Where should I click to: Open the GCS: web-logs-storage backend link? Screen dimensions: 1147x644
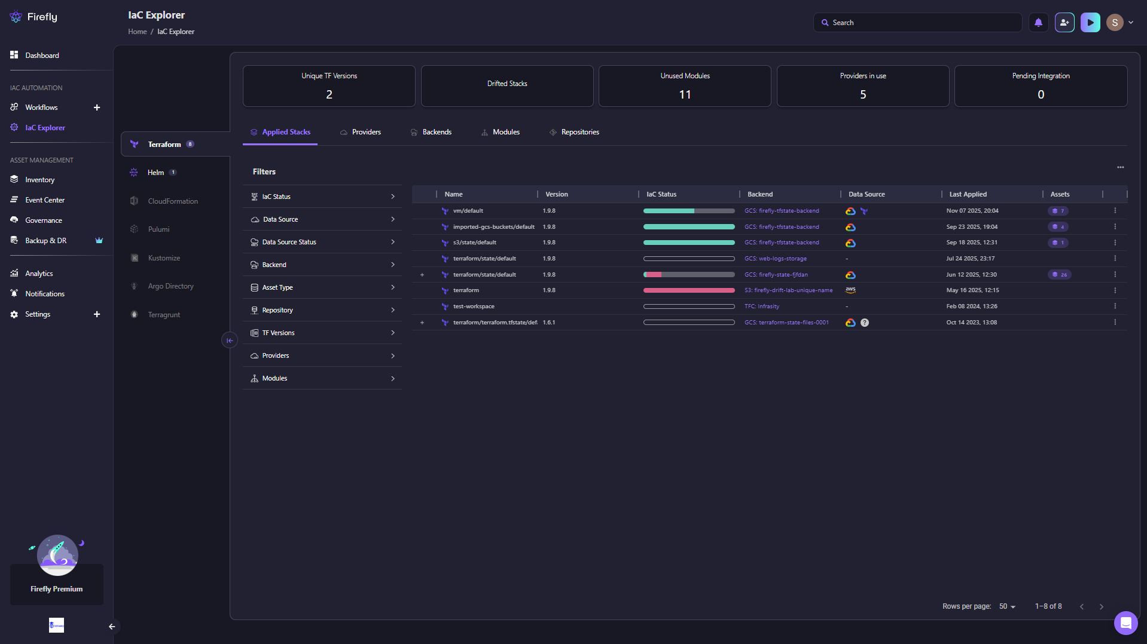tap(776, 259)
